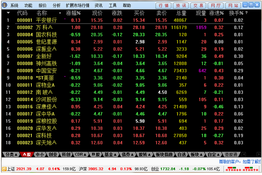Click stock code 000021

click(x=25, y=135)
